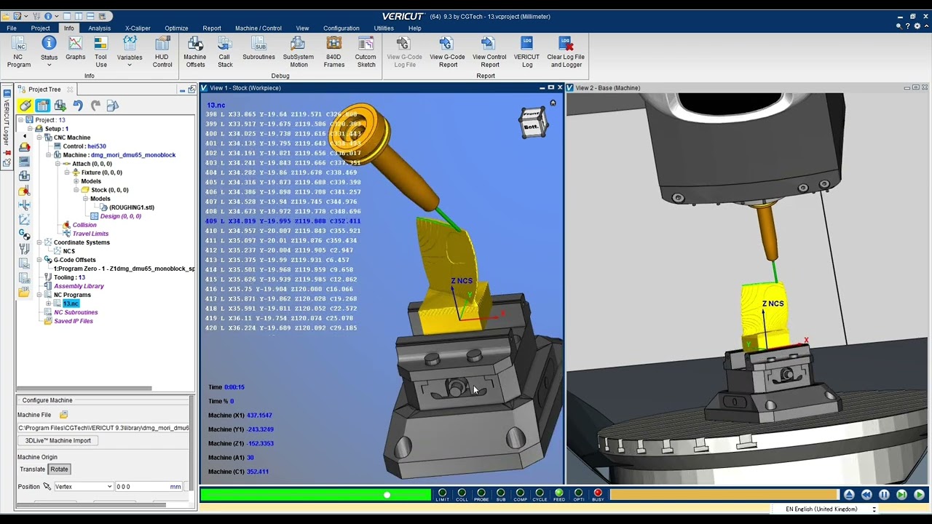Image resolution: width=932 pixels, height=524 pixels.
Task: Open the Status dropdown in Info ribbon
Action: (x=49, y=52)
